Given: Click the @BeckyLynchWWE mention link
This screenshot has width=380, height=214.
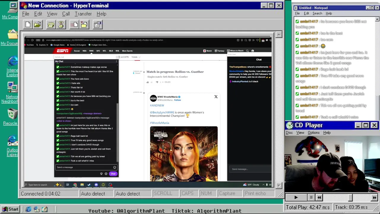Looking at the screenshot, I should (162, 112).
